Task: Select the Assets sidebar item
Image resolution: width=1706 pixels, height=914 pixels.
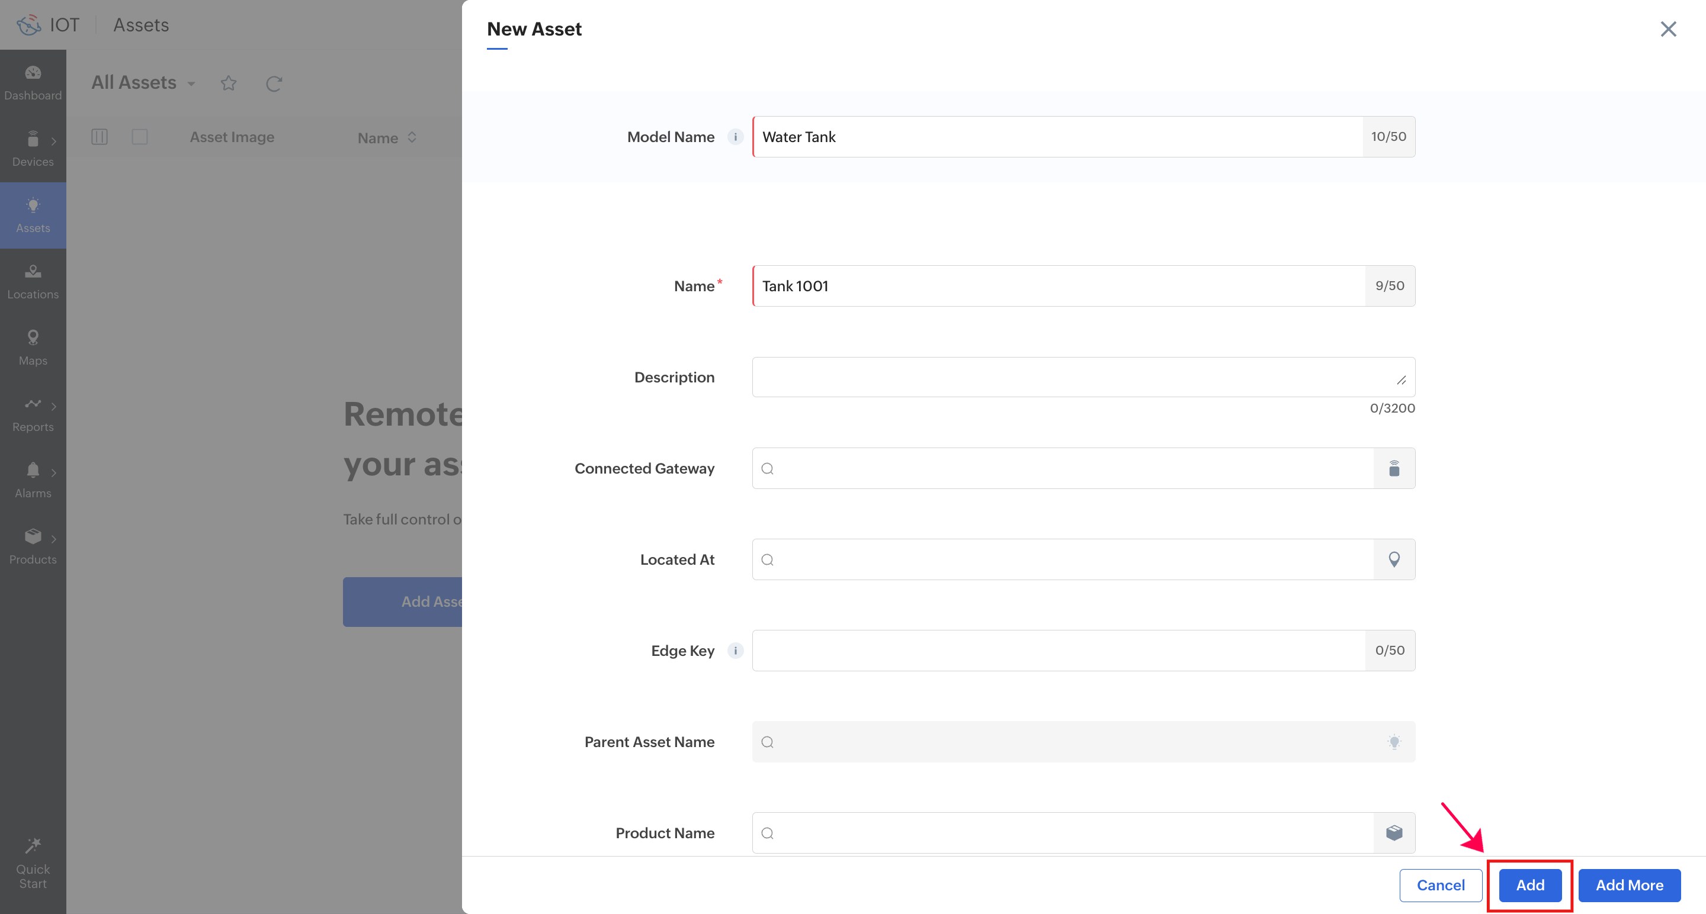Action: click(33, 215)
